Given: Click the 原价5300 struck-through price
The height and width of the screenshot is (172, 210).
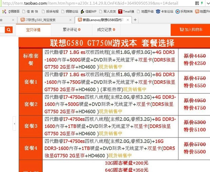Looking at the screenshot, I should 195,122.
